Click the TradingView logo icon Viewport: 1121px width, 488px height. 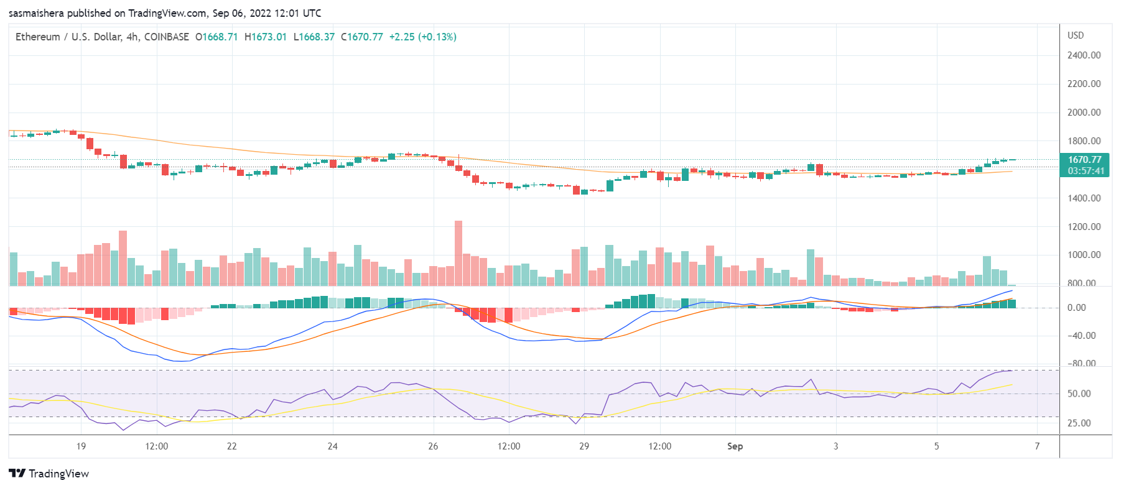[17, 474]
